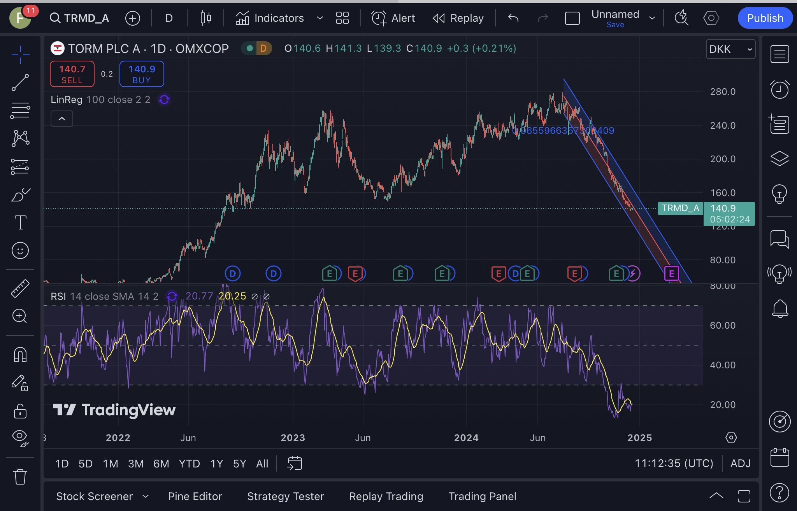Click the TRMD_A symbol search

click(79, 18)
